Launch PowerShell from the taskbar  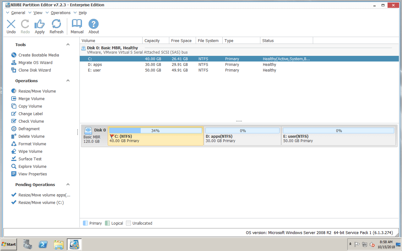click(x=43, y=244)
